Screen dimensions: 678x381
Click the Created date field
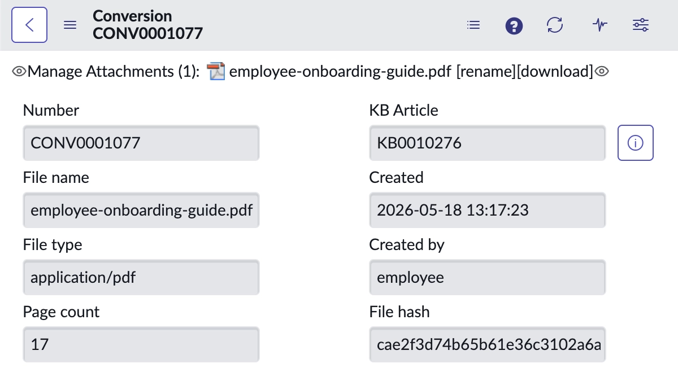tap(488, 210)
